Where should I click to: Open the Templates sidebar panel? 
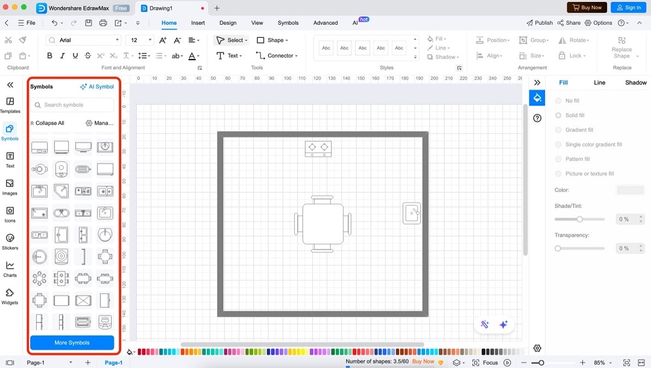tap(10, 105)
